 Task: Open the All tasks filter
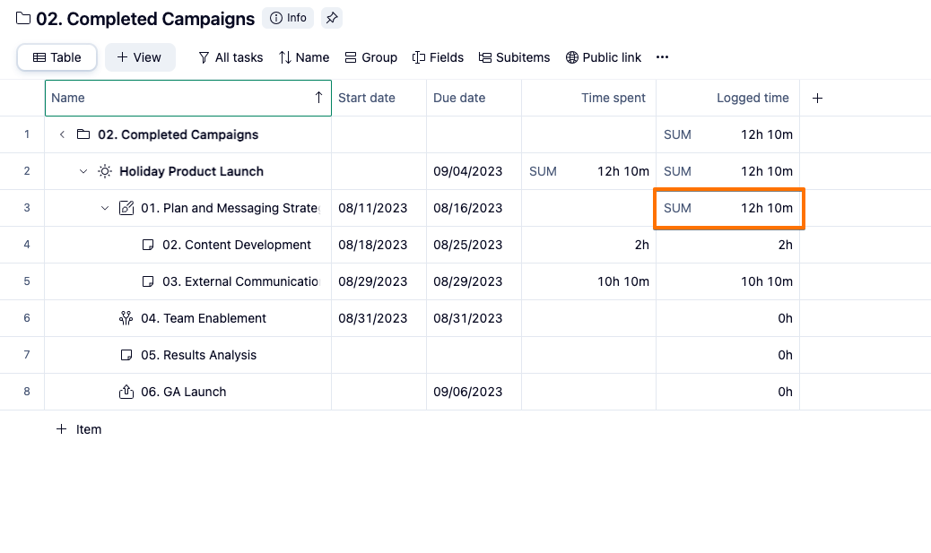click(x=231, y=57)
